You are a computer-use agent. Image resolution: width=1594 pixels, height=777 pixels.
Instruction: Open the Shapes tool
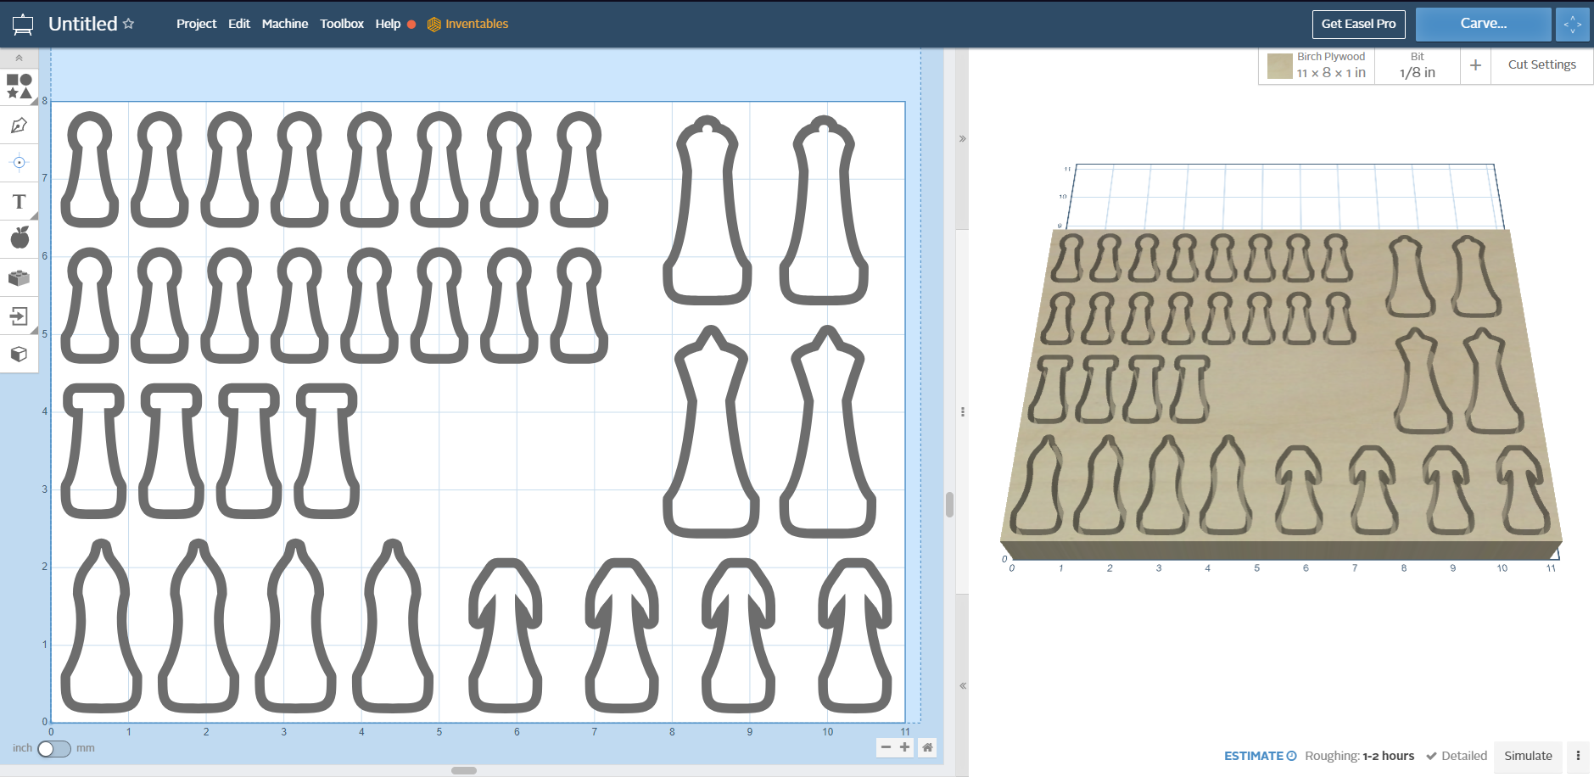(19, 86)
